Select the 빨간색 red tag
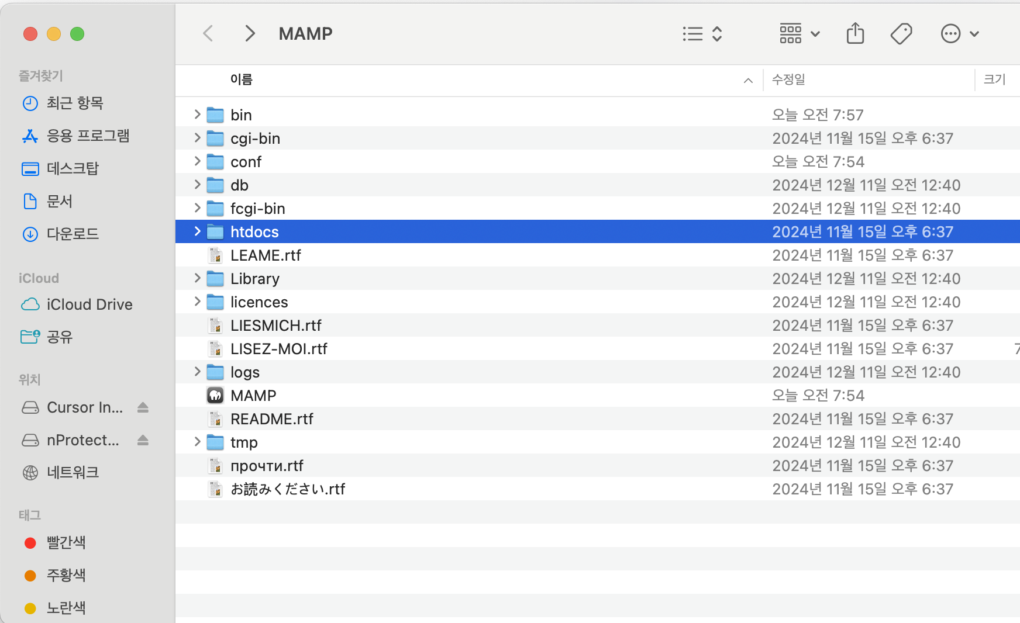Image resolution: width=1020 pixels, height=623 pixels. pyautogui.click(x=66, y=543)
